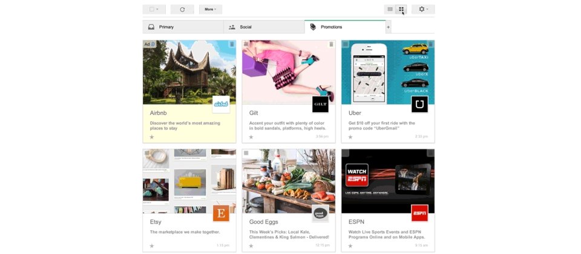Image resolution: width=581 pixels, height=254 pixels.
Task: Click the ESPN sender name
Action: coord(356,222)
